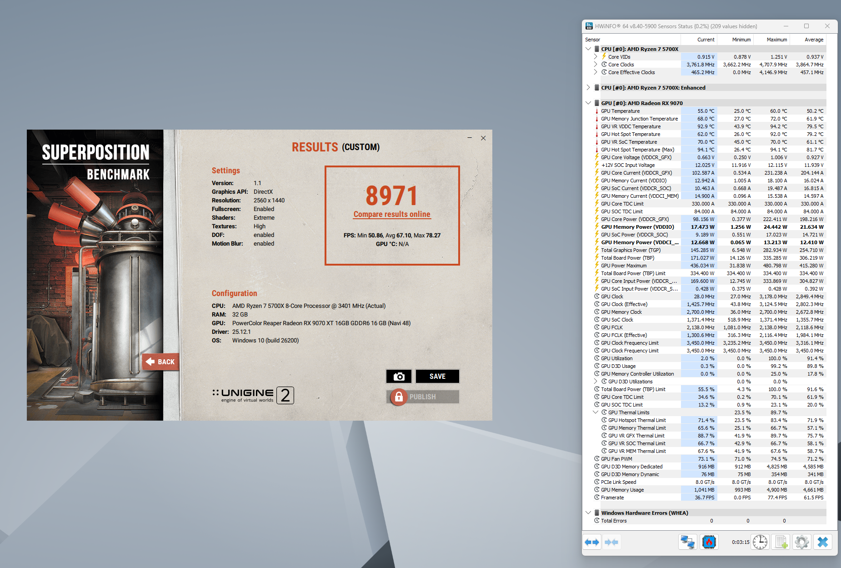
Task: Click the red lock icon on Publish
Action: [x=399, y=397]
